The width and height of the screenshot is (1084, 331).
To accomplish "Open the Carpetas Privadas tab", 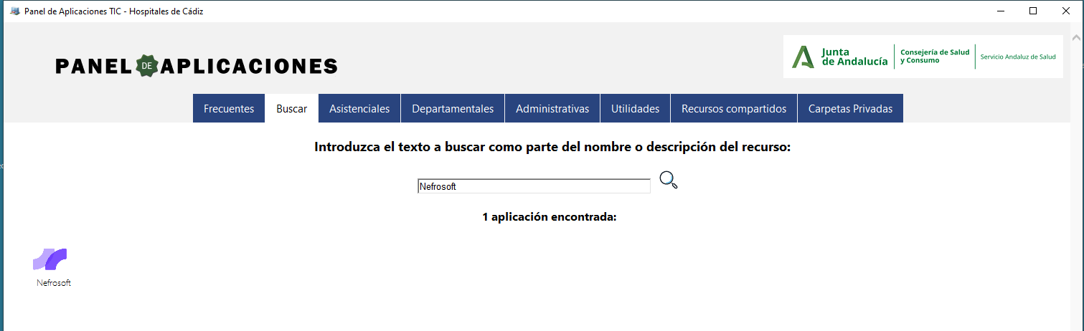I will point(850,108).
